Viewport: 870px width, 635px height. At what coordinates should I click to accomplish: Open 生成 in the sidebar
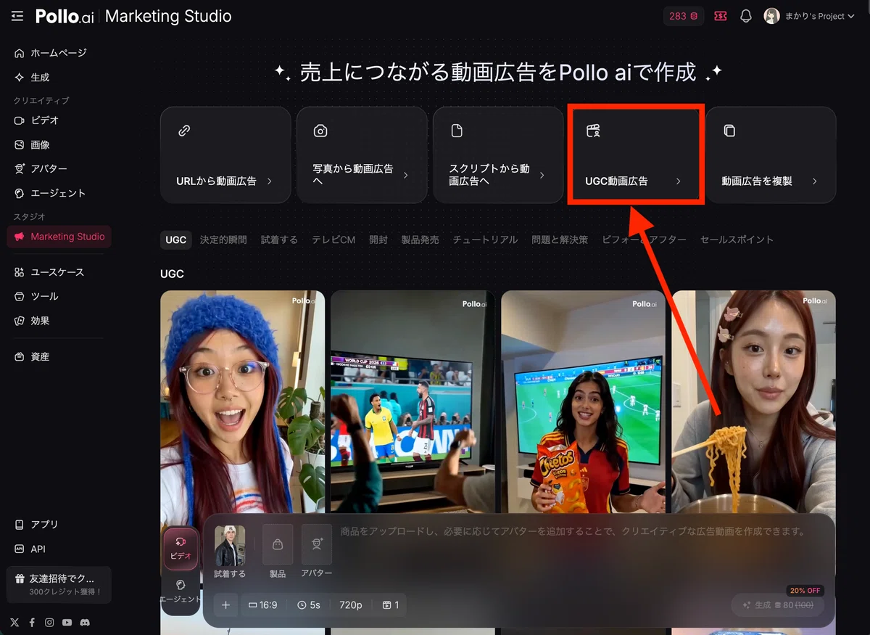coord(59,78)
